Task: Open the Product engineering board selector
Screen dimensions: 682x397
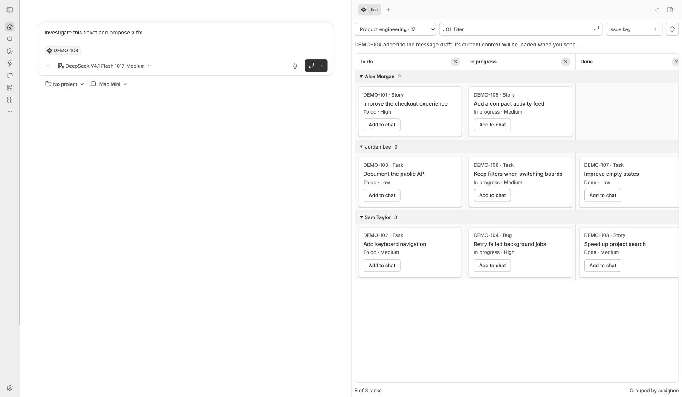Action: tap(395, 29)
